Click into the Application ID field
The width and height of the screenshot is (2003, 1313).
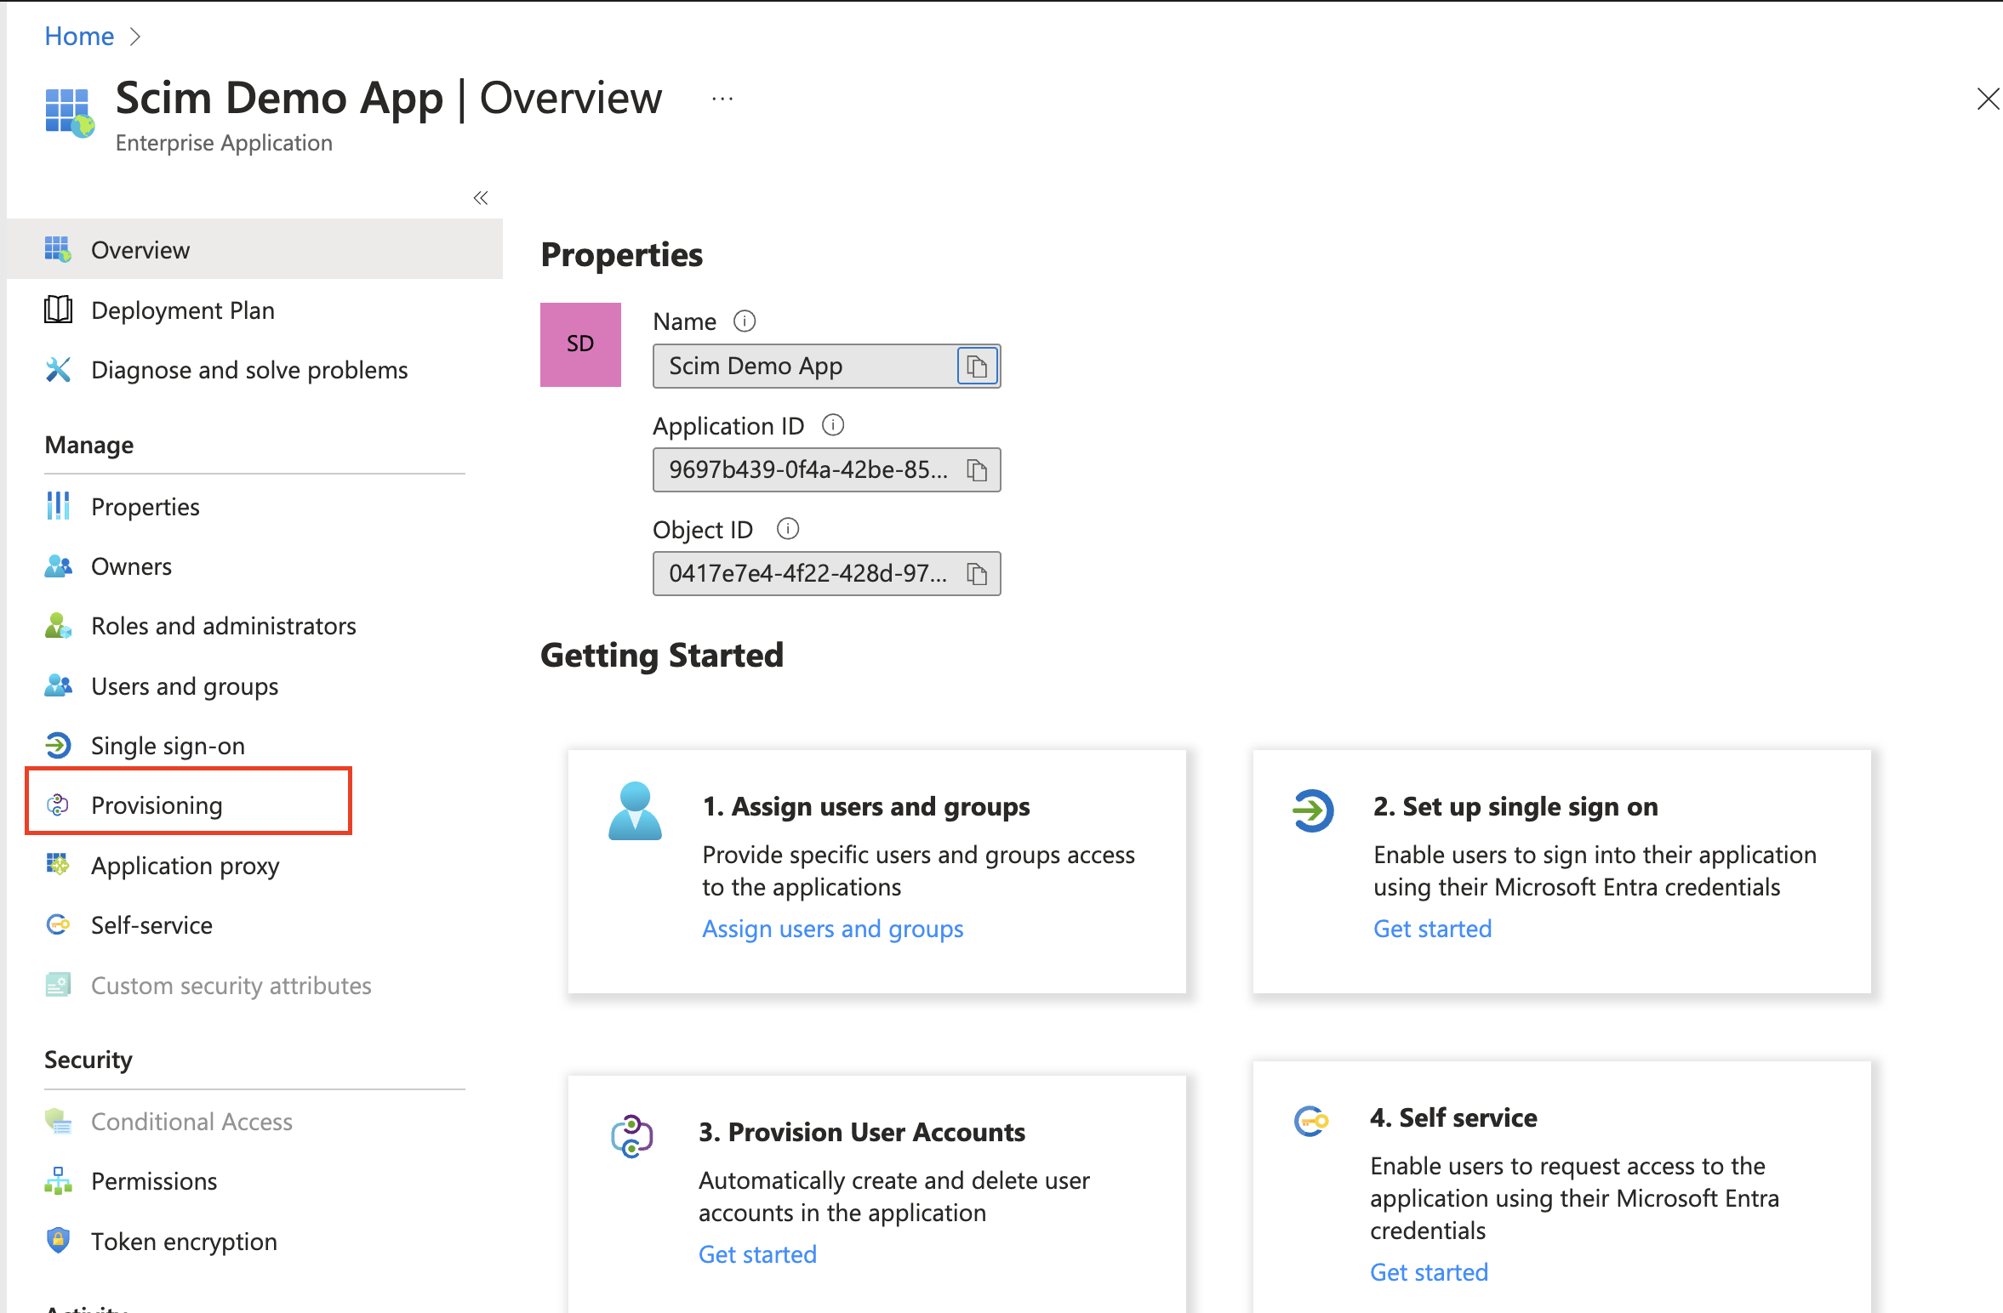807,470
